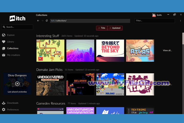Click '11 items' count text
The height and width of the screenshot is (123, 184).
coord(69,70)
